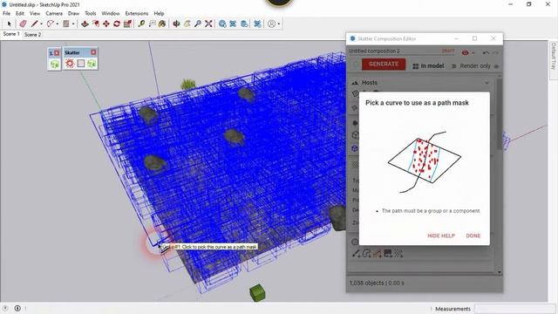
Task: Open the Help menu
Action: click(159, 13)
